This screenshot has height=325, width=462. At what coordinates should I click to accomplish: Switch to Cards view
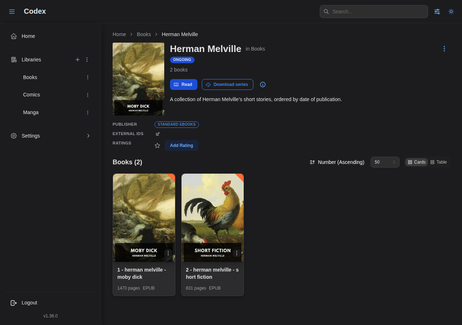click(x=417, y=162)
